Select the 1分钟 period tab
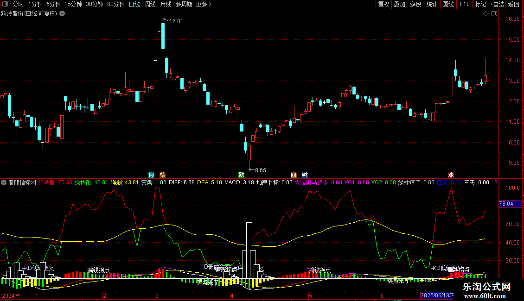 [x=35, y=4]
